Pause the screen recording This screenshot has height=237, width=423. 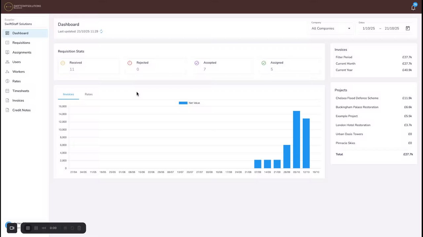(36, 228)
